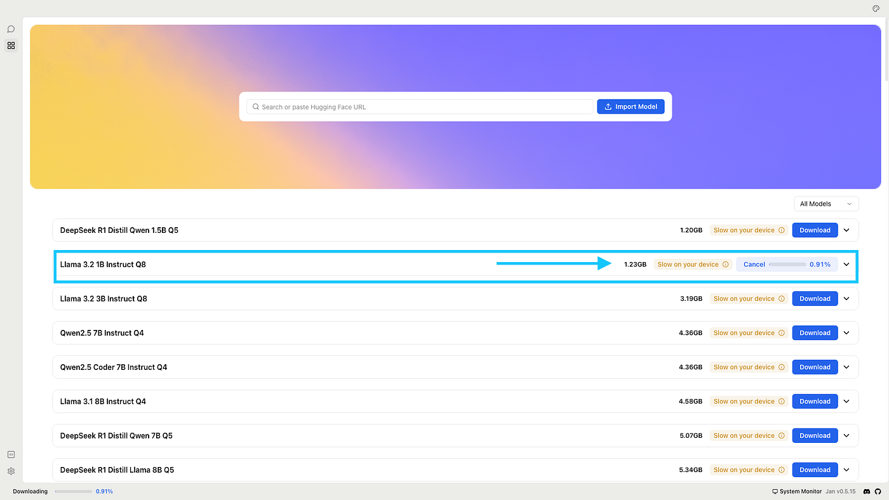The width and height of the screenshot is (889, 500).
Task: Click the Downloading label in the status bar
Action: click(x=30, y=492)
